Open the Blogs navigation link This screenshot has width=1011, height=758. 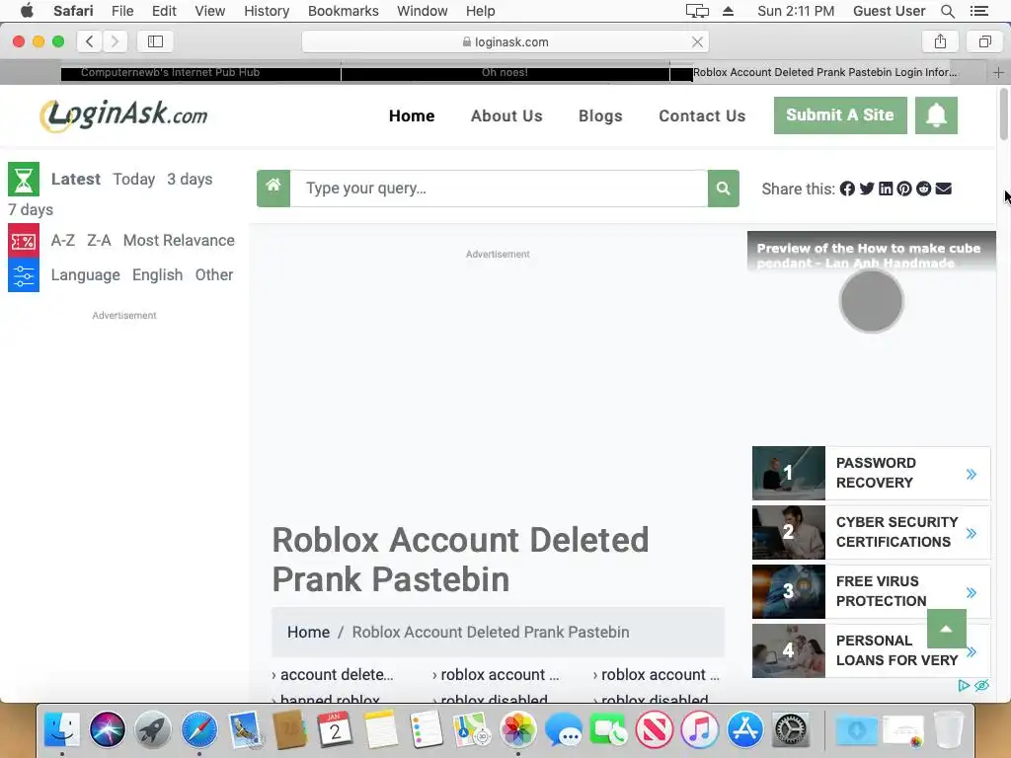pyautogui.click(x=600, y=116)
